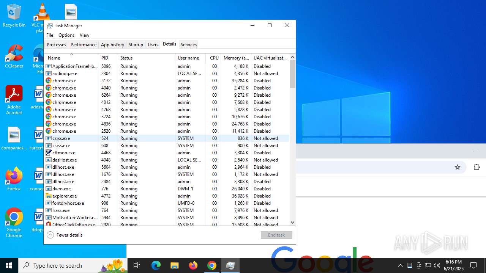Click the End task button
Image resolution: width=486 pixels, height=273 pixels.
point(276,235)
